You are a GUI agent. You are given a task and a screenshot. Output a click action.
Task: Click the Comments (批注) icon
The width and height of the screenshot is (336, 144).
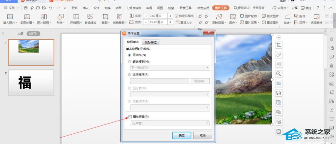pyautogui.click(x=306, y=8)
